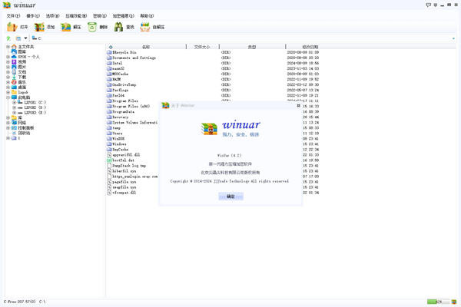This screenshot has width=461, height=307.
Task: Click the sort diamond icon in list header
Action: click(x=111, y=47)
